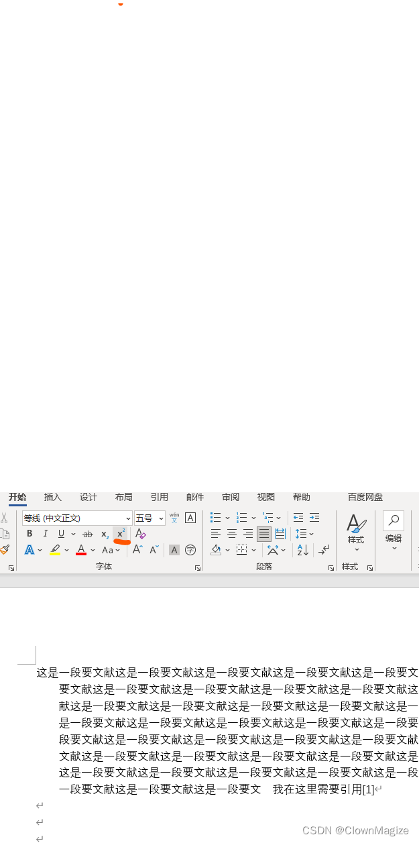Screen dimensions: 419x843
Task: Click the decrease indent icon
Action: [x=298, y=518]
